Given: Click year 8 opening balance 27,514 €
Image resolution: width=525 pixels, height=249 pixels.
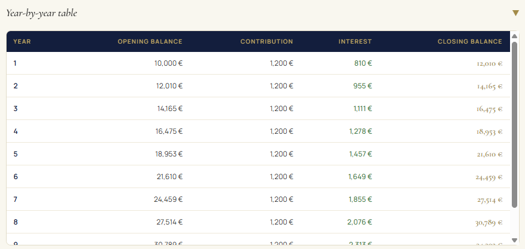Looking at the screenshot, I should [169, 222].
